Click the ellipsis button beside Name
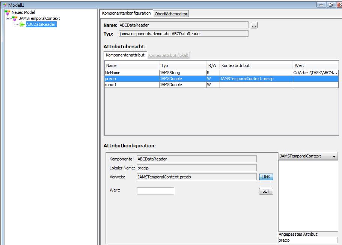Screen dimensions: 342x245 tap(254, 25)
